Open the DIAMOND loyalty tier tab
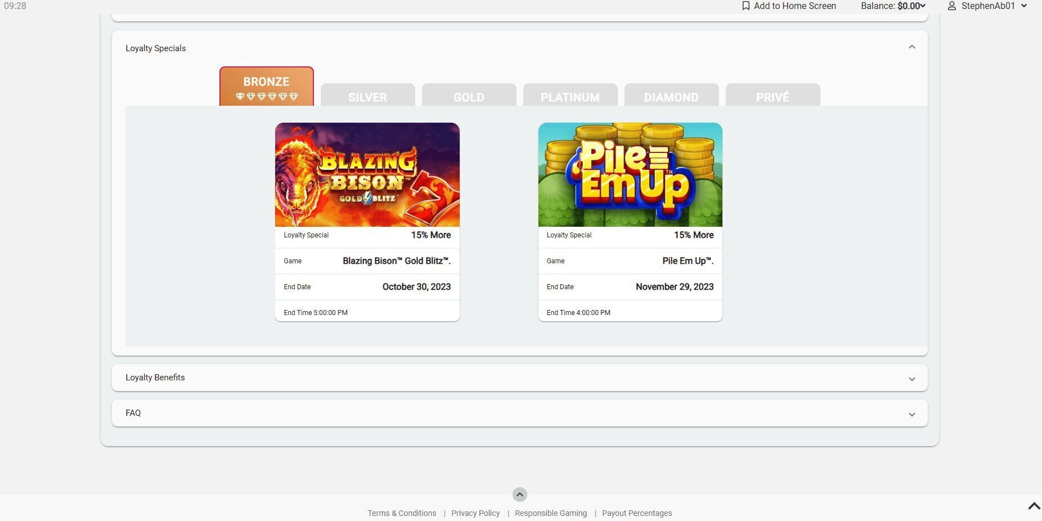 [x=671, y=97]
